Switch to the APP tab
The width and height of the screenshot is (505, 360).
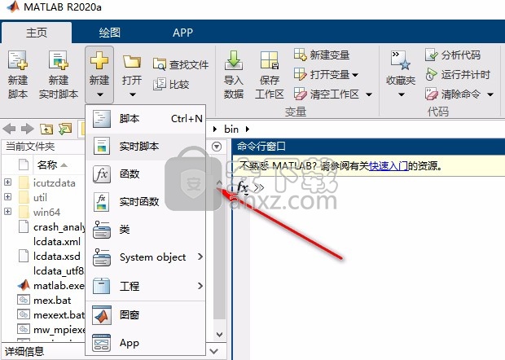182,33
